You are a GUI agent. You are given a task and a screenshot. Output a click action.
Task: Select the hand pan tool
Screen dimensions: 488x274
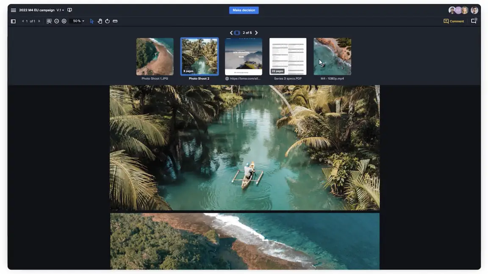tap(100, 21)
